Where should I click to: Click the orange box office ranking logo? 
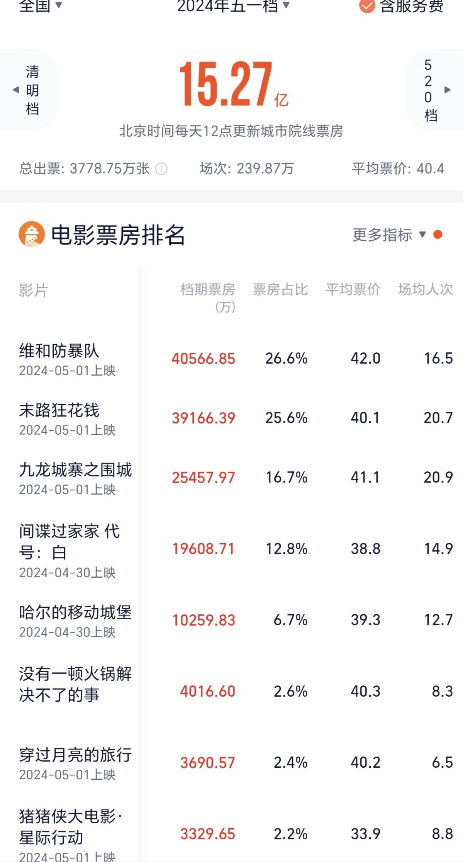(x=32, y=234)
